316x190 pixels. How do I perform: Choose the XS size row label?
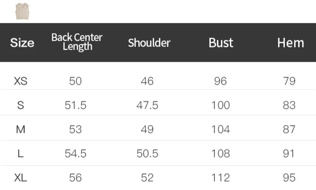click(x=21, y=81)
